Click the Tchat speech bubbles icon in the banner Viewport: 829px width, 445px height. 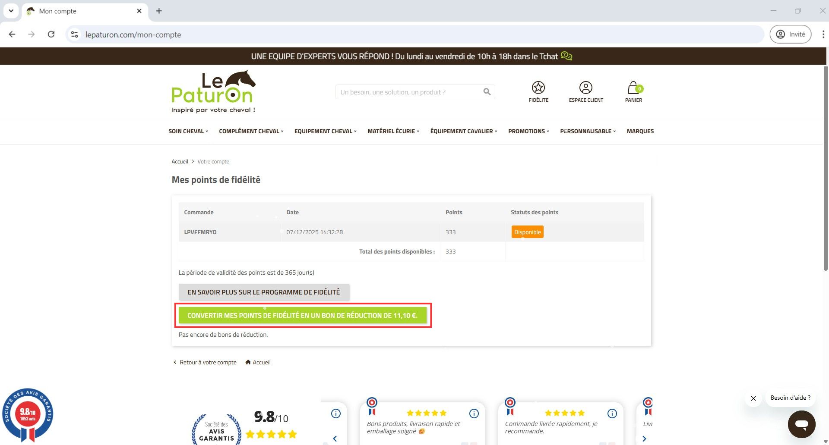[x=566, y=56]
